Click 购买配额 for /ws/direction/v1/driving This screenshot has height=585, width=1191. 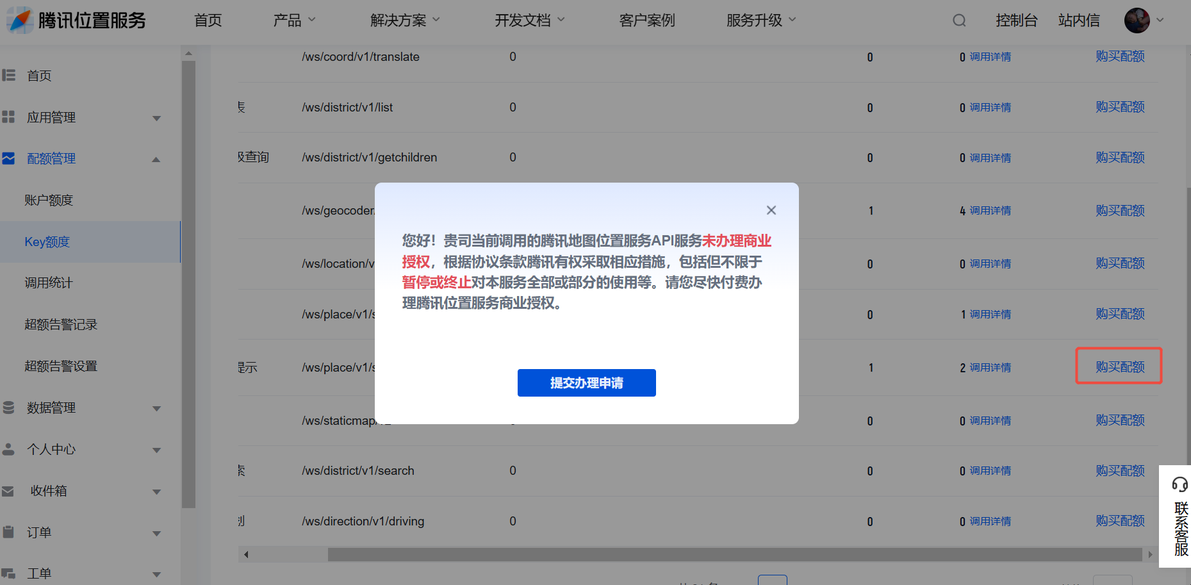click(1120, 521)
